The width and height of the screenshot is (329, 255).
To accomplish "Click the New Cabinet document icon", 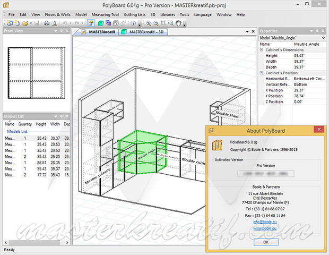I will pyautogui.click(x=17, y=23).
